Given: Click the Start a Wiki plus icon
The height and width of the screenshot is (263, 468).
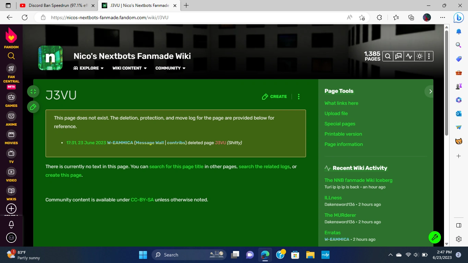Looking at the screenshot, I should click(11, 208).
